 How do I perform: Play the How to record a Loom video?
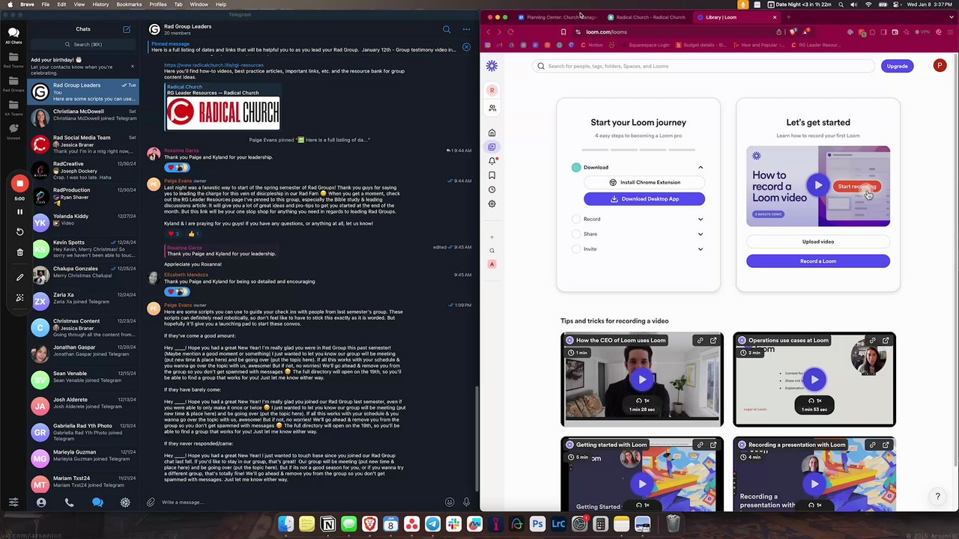pos(818,185)
